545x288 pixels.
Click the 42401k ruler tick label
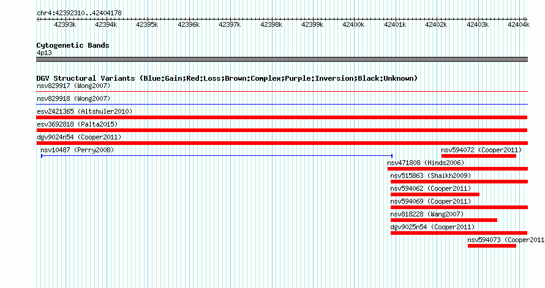point(395,24)
